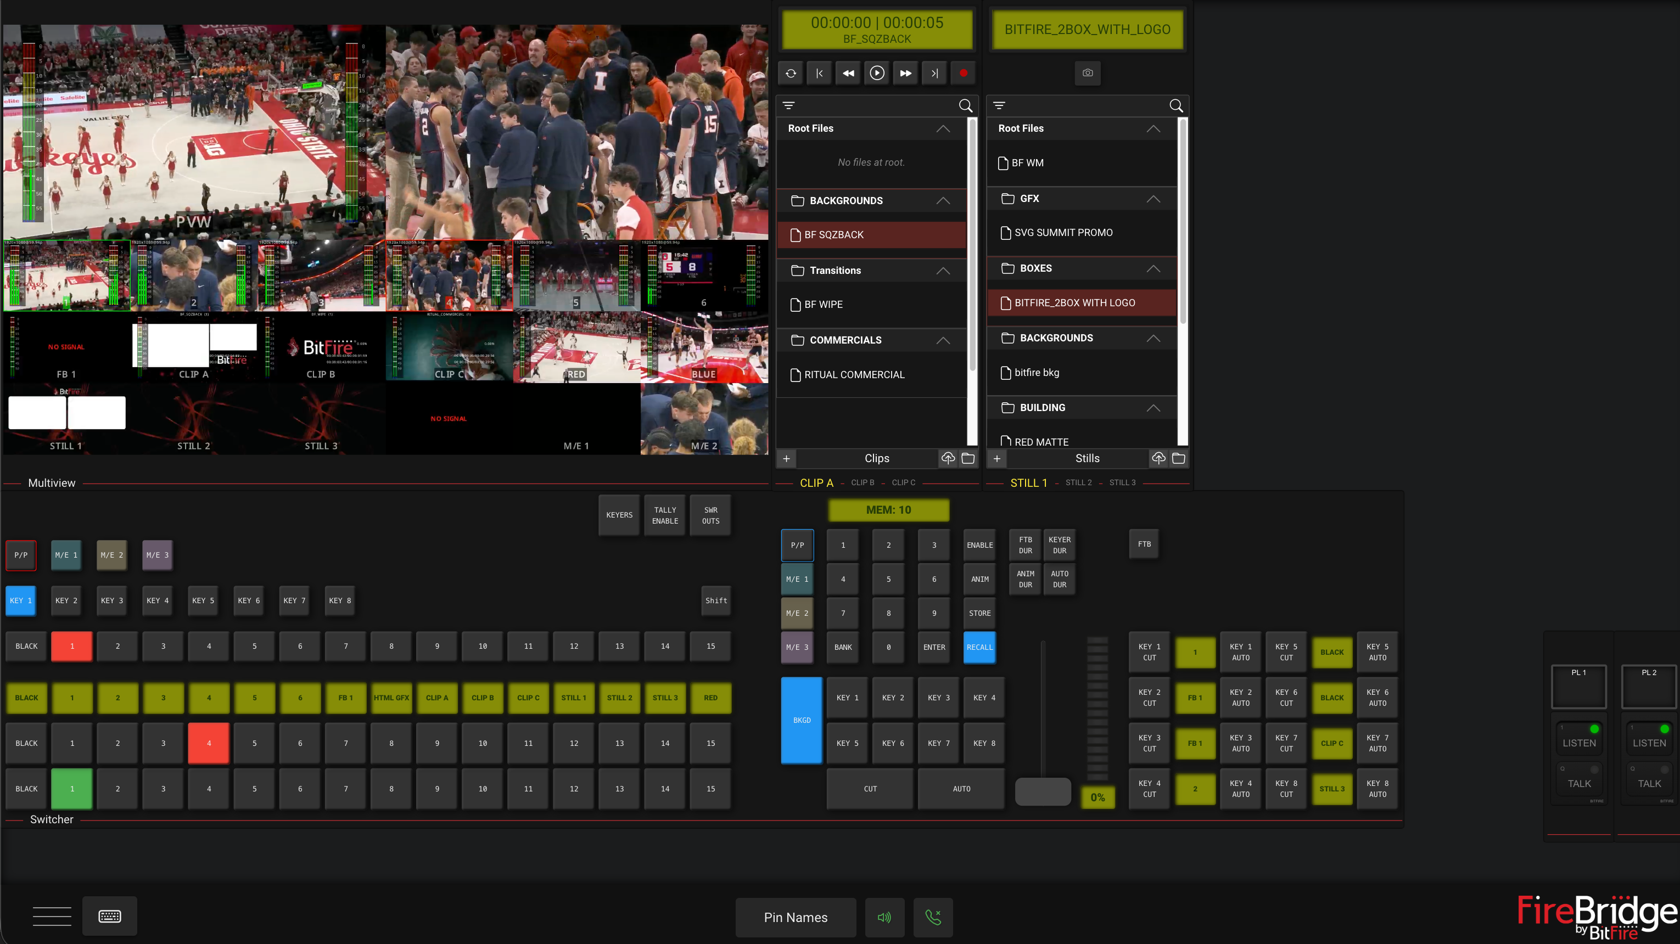Click the KEY 3 CUT button
This screenshot has height=944, width=1680.
click(1149, 743)
